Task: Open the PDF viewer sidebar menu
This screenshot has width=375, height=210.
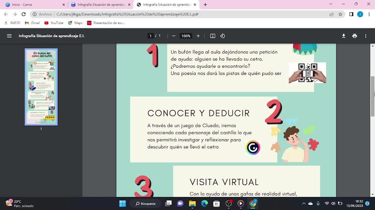Action: pyautogui.click(x=9, y=36)
